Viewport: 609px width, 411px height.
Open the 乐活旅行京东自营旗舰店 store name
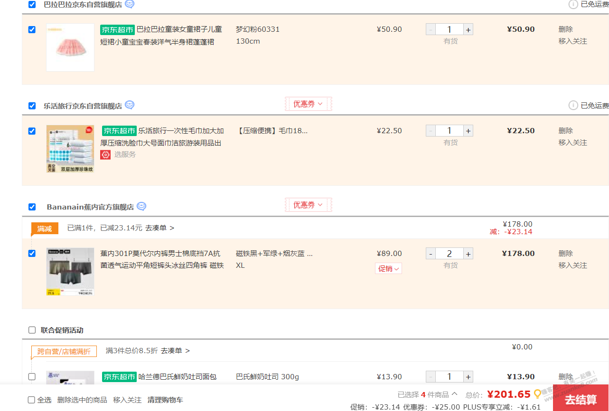[x=83, y=106]
